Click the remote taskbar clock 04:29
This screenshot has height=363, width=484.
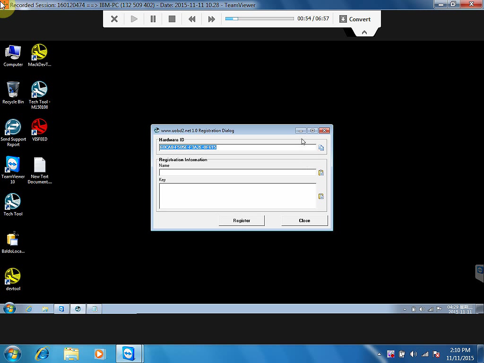[x=460, y=309]
